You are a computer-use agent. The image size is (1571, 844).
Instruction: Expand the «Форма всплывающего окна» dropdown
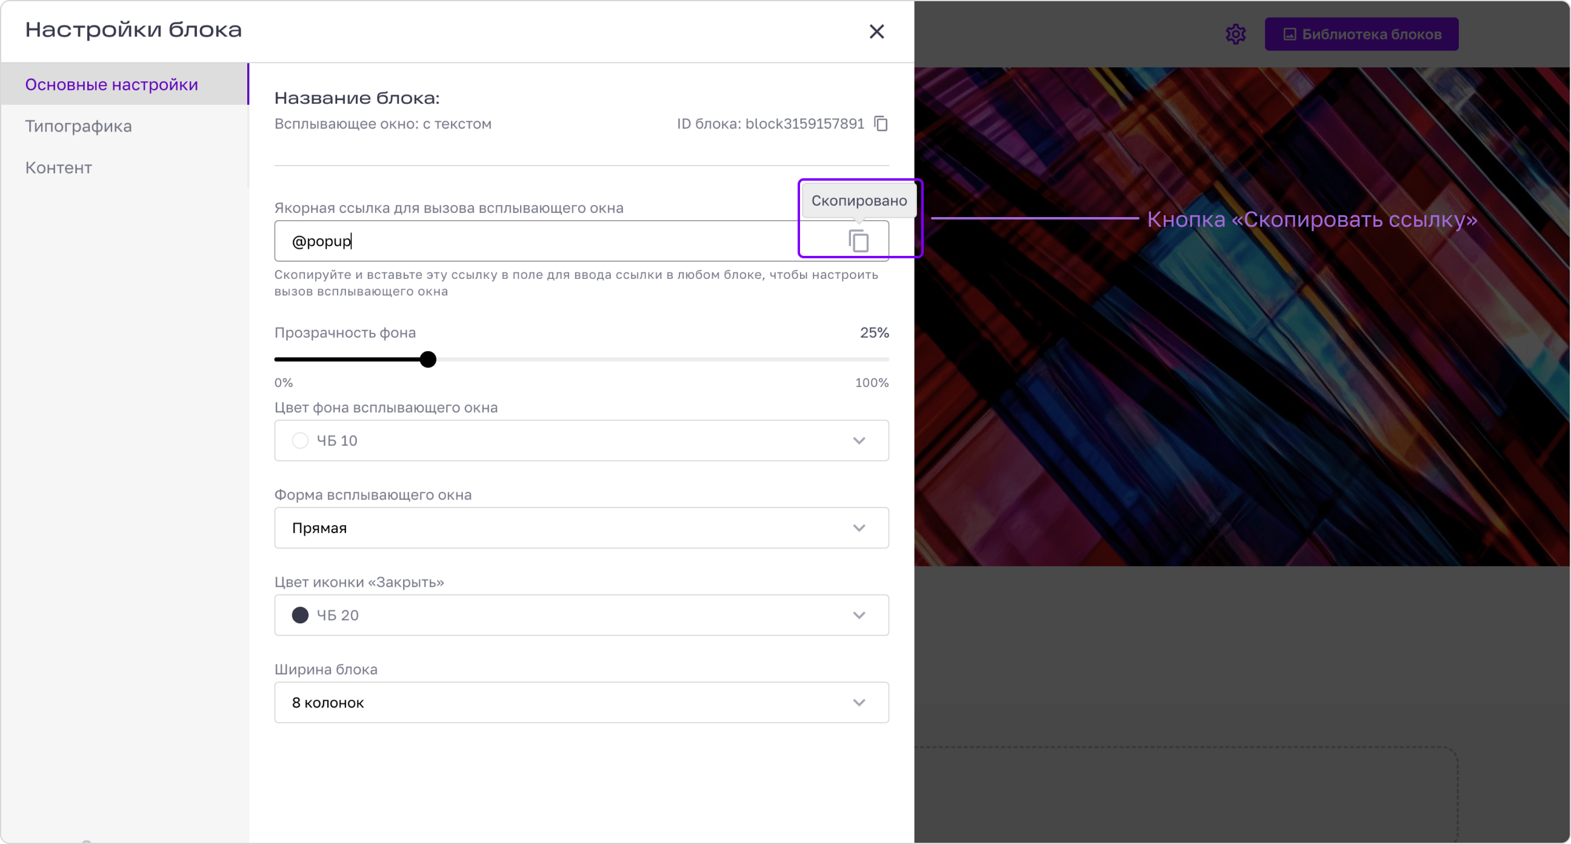pos(581,528)
